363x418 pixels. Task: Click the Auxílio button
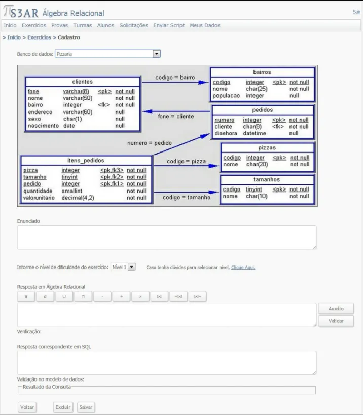tap(336, 309)
